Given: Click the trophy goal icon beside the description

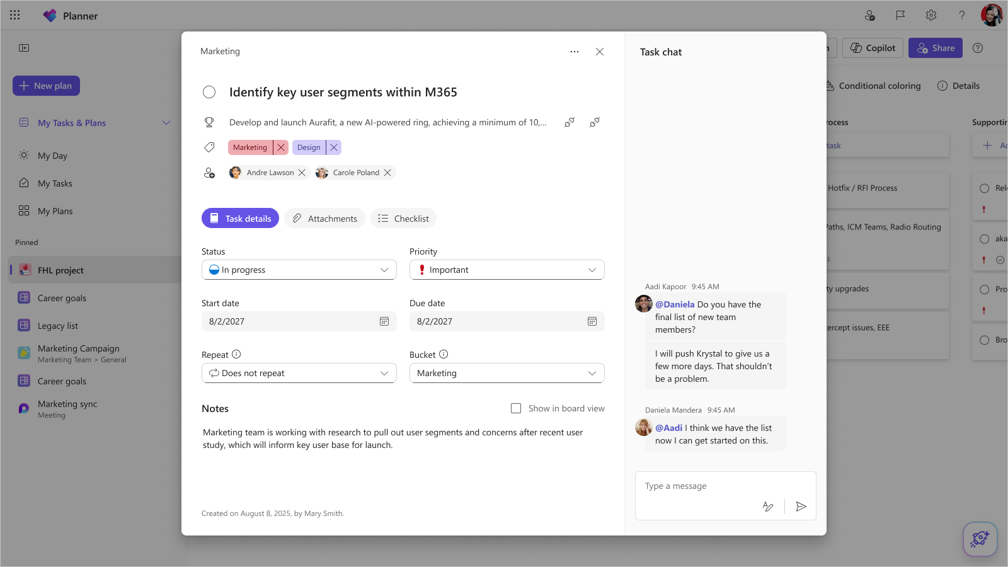Looking at the screenshot, I should point(209,122).
